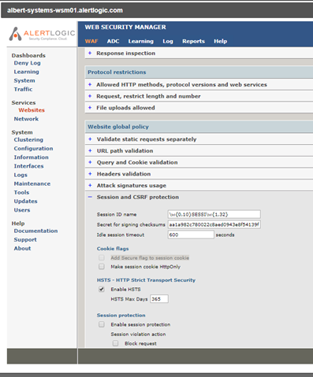313x377 pixels.
Task: Open Support link in sidebar
Action: [x=25, y=240]
